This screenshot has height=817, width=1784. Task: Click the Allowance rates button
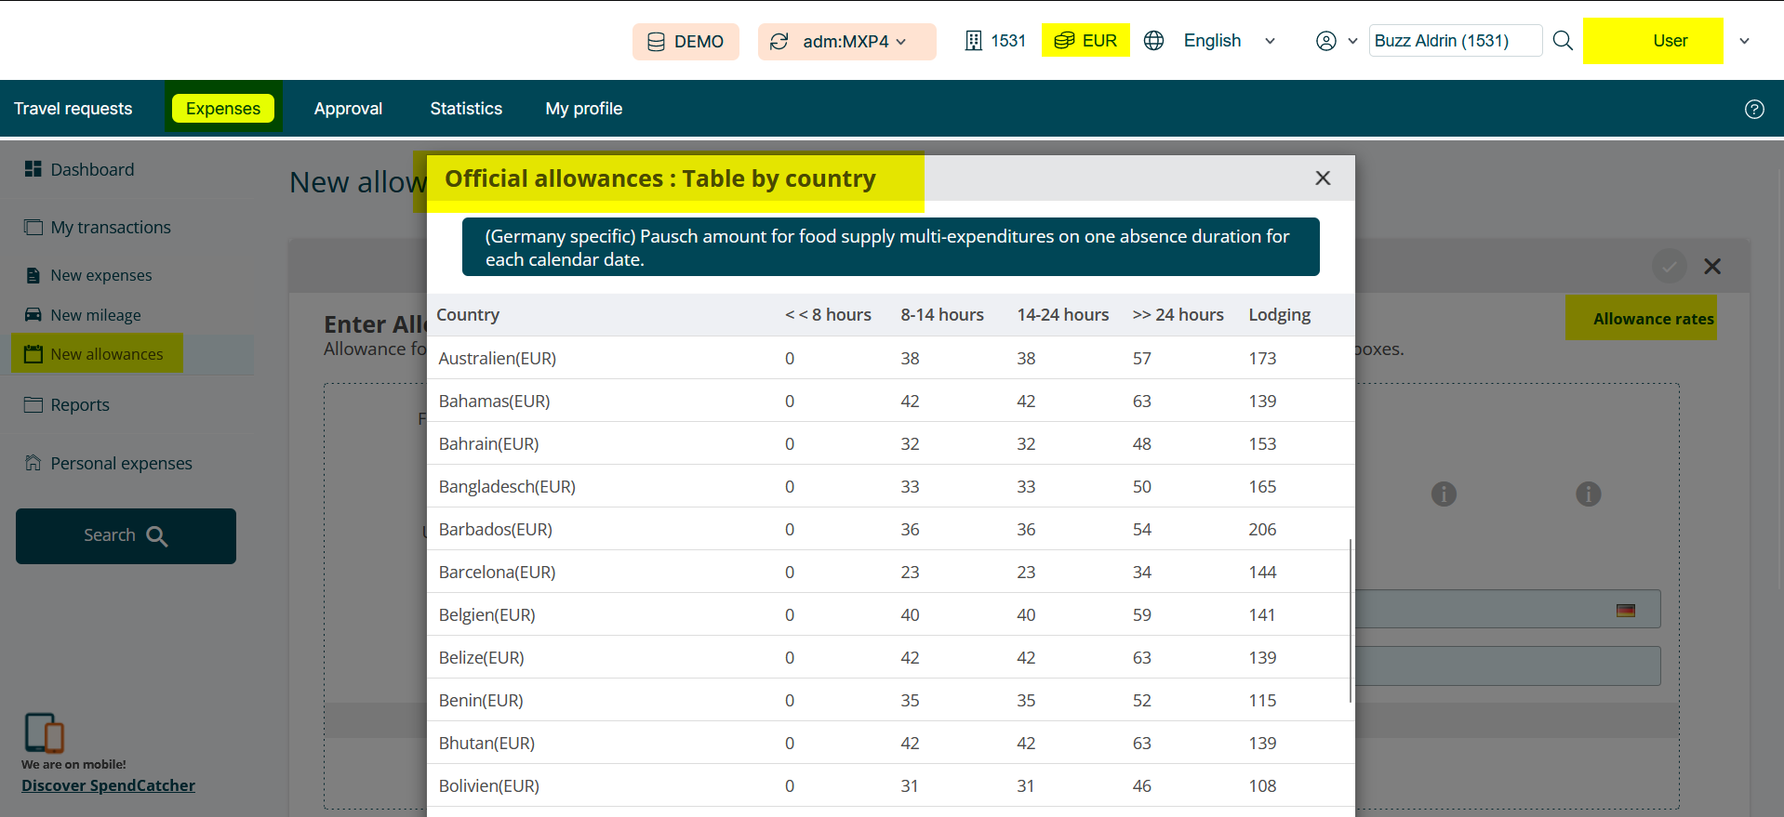point(1652,319)
